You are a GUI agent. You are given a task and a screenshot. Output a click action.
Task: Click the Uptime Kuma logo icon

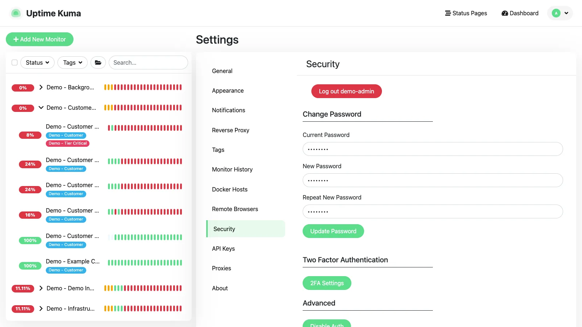tap(16, 13)
